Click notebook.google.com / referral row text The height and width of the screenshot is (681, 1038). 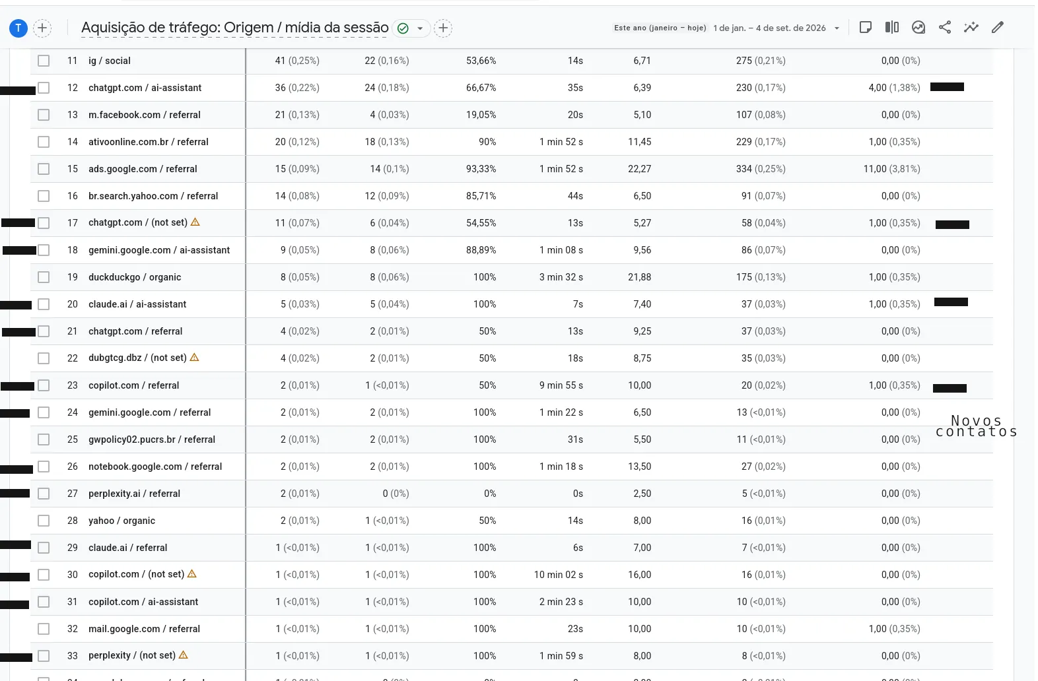(155, 467)
